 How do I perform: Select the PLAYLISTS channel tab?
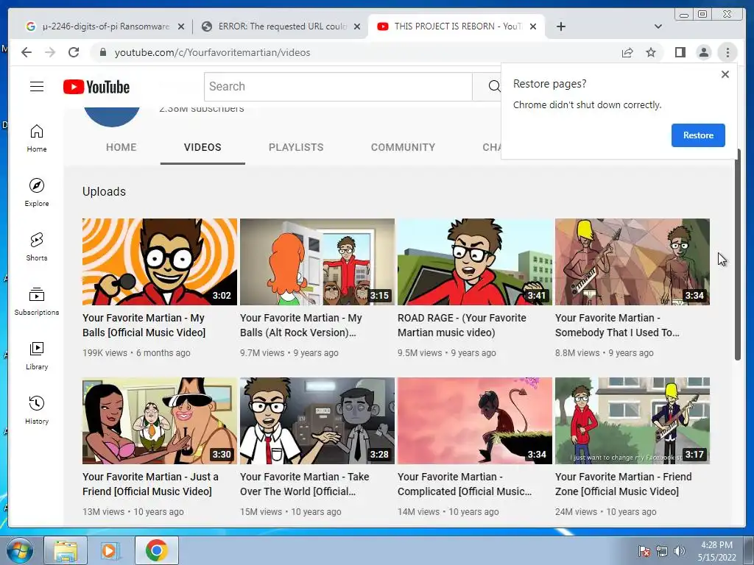296,147
